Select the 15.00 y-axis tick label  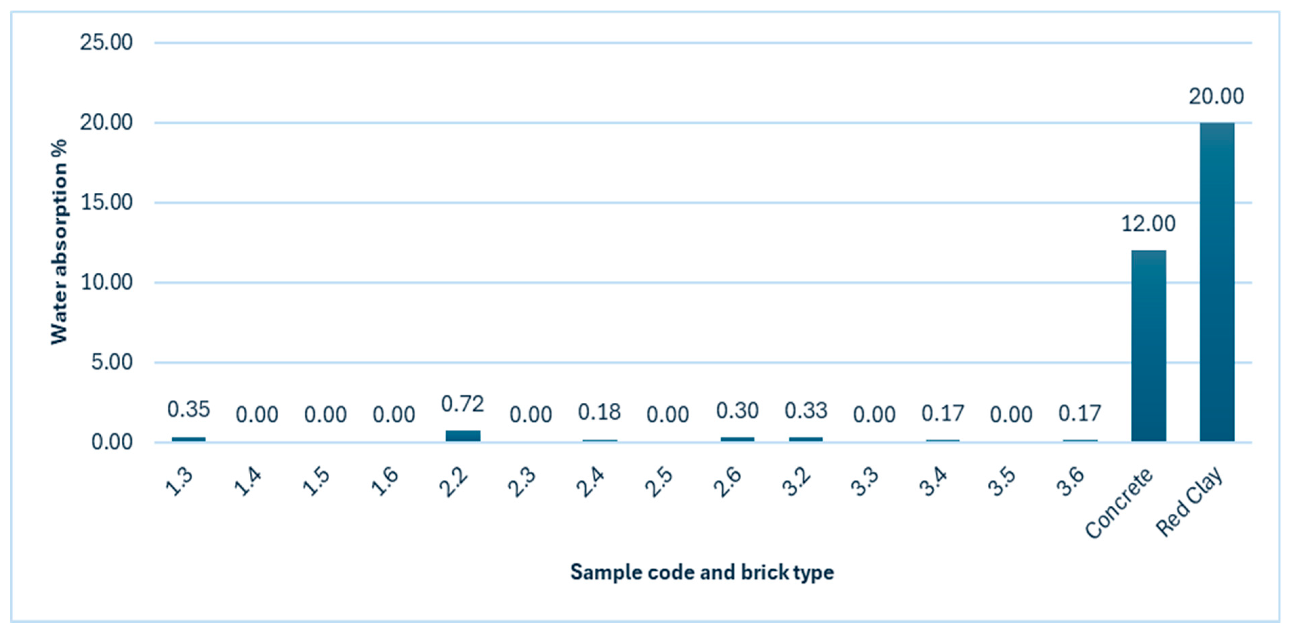click(x=106, y=202)
